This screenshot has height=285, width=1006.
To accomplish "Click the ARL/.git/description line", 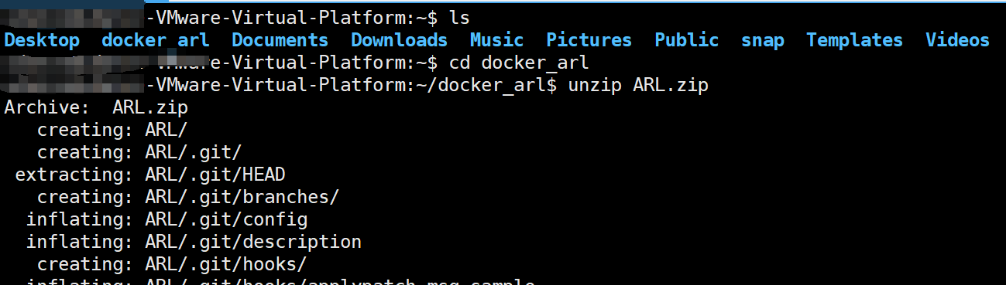I will 194,243.
